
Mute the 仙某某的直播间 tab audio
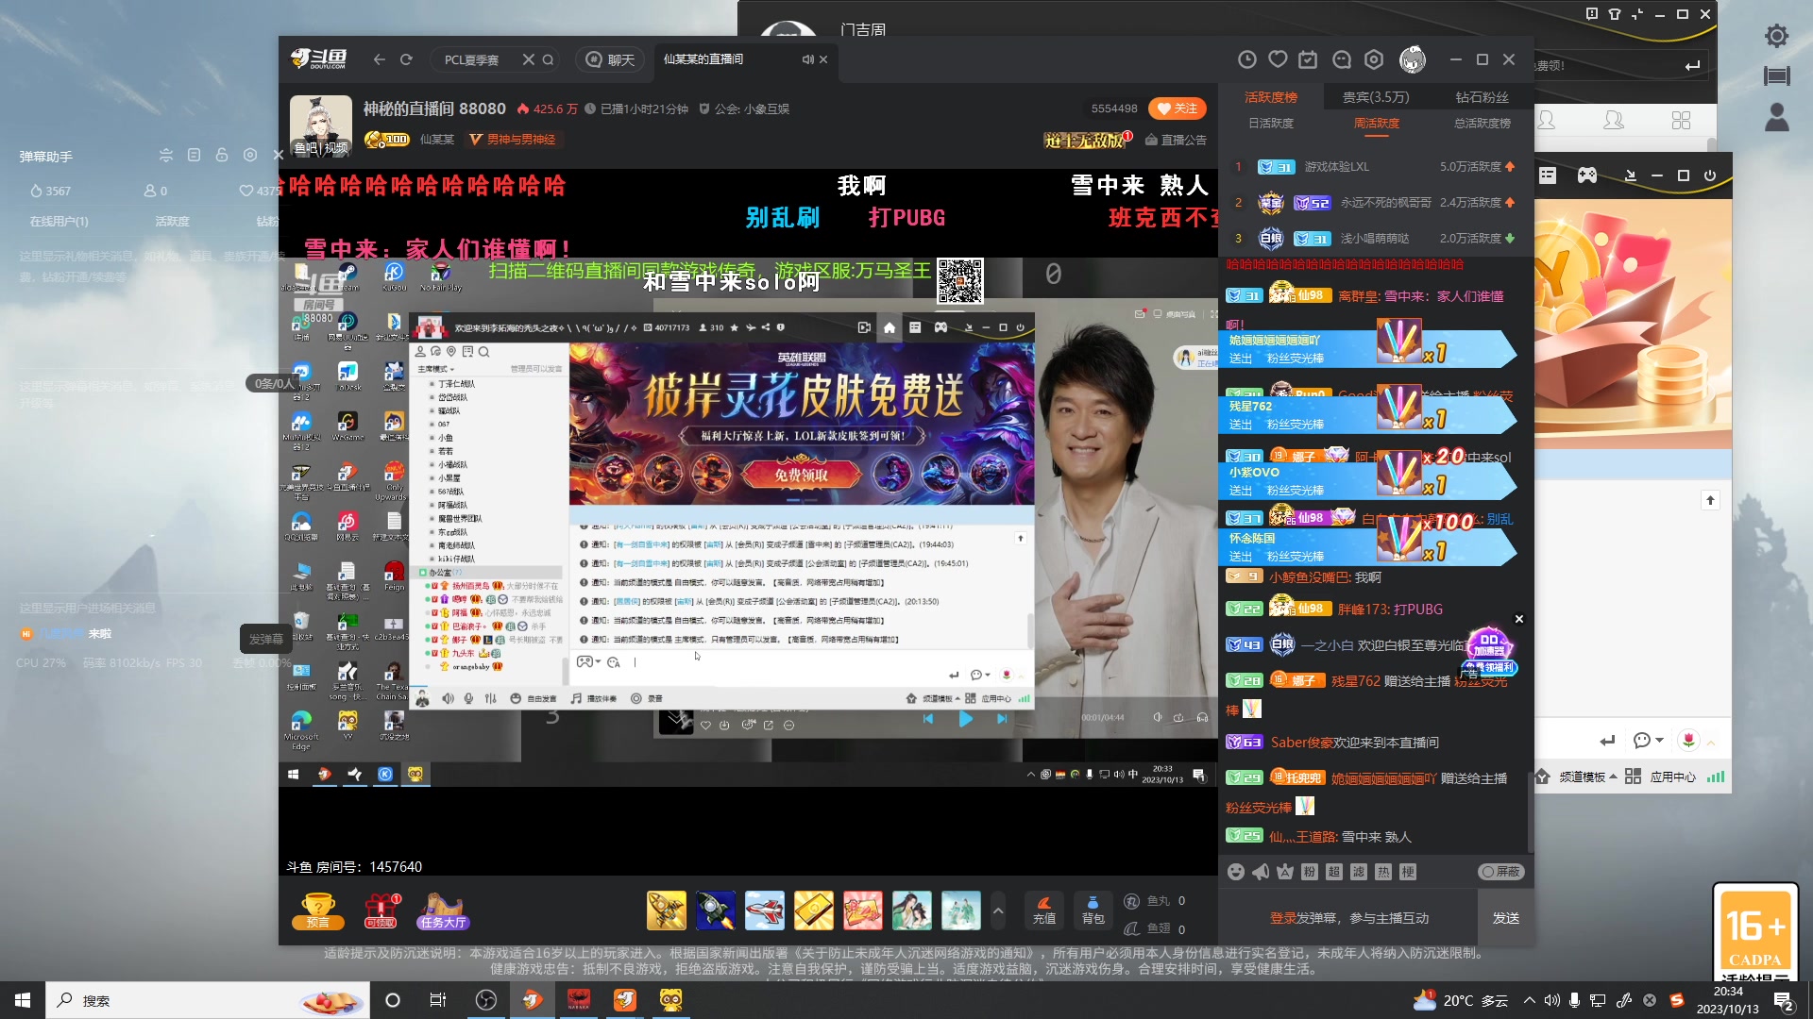pos(807,59)
